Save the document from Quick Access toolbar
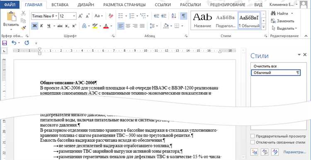The width and height of the screenshot is (311, 160). tap(4, 43)
